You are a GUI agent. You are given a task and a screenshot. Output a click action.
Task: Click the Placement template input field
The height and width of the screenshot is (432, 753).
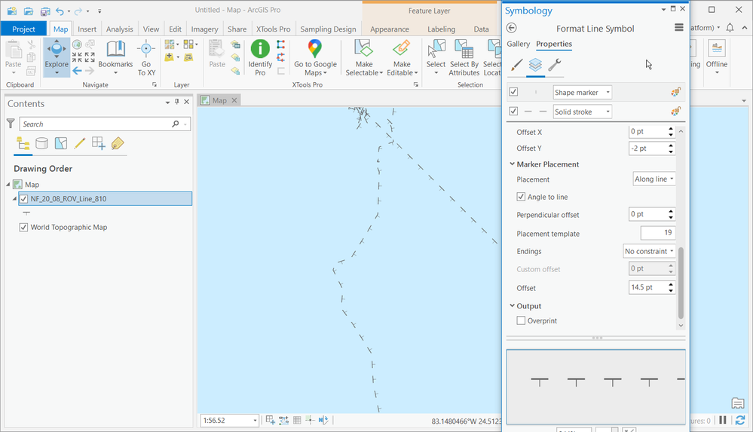point(658,232)
